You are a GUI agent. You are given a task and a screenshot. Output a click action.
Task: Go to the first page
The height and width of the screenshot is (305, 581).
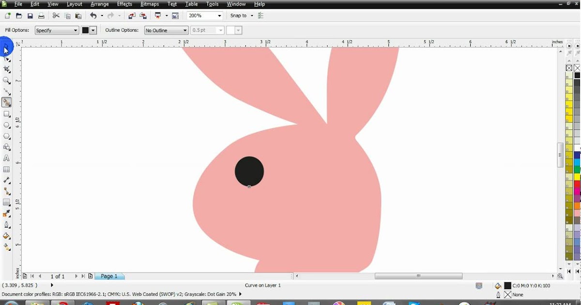(x=32, y=276)
